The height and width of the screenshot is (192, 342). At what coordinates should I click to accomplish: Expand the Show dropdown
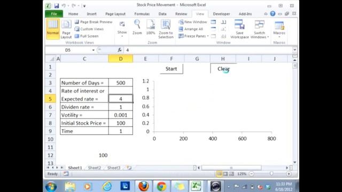[x=122, y=29]
